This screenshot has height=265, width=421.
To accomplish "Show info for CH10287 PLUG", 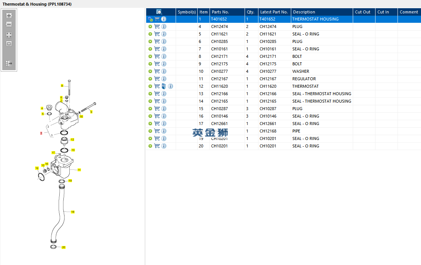I will (164, 109).
